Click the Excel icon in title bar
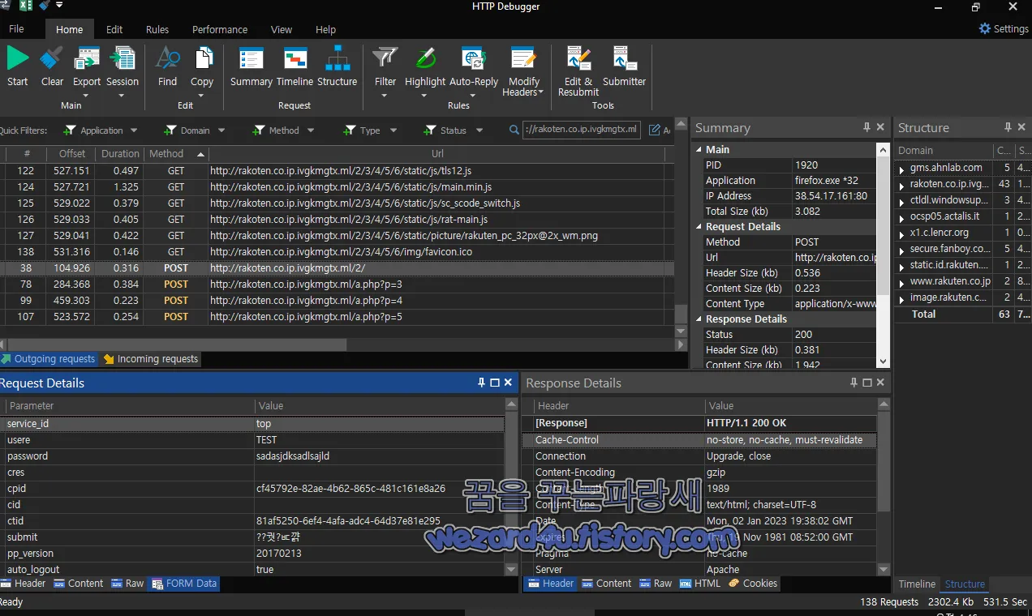Screen dimensions: 1032x616 point(26,6)
